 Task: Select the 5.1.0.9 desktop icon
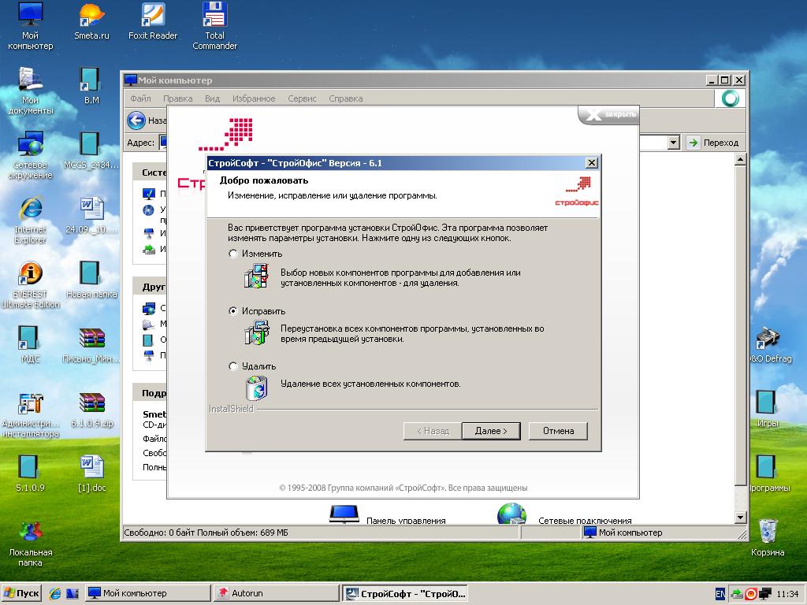[x=31, y=473]
